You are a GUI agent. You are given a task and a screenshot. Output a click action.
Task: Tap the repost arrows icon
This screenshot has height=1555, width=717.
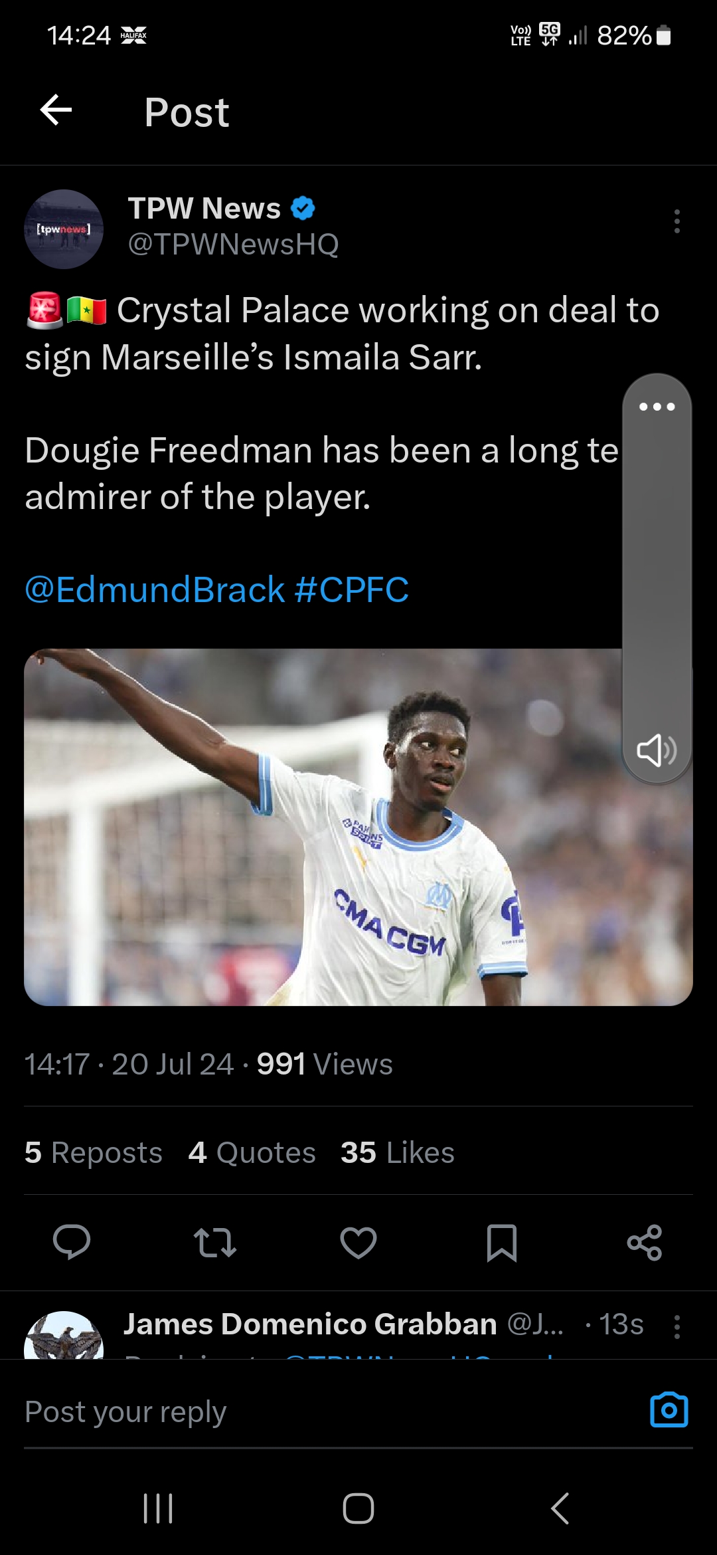(214, 1243)
